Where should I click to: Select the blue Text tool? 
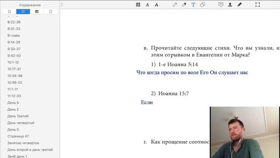[193, 5]
